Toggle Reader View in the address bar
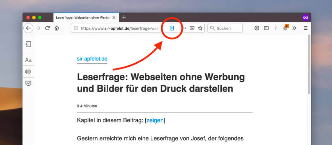This screenshot has width=332, height=145. tap(172, 28)
